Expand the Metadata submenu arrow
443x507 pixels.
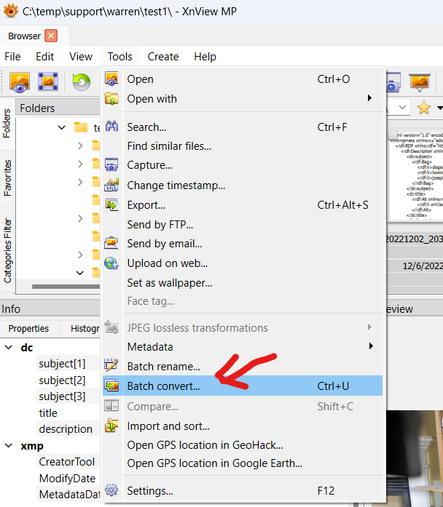click(370, 346)
